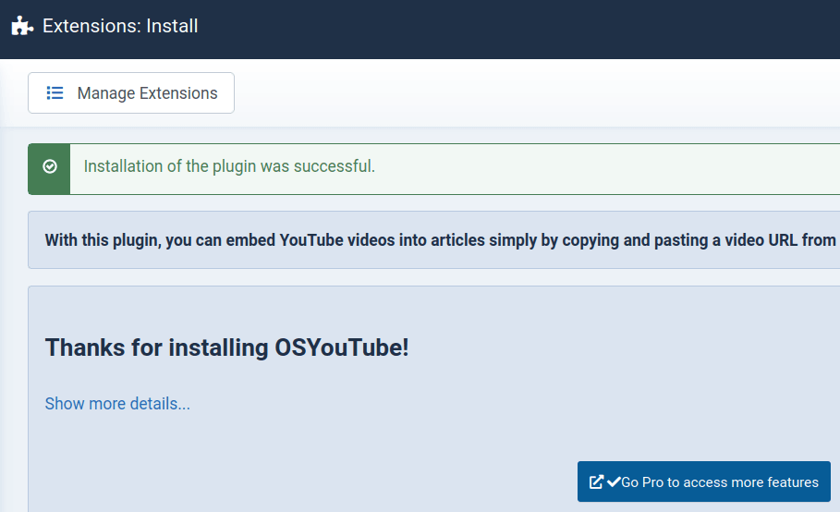Open Show more details link

click(117, 403)
